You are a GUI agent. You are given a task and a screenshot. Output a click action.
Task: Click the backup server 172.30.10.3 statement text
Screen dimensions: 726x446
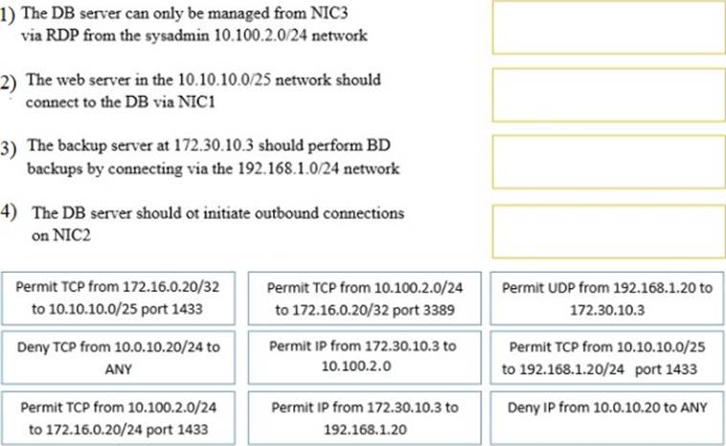pyautogui.click(x=213, y=157)
